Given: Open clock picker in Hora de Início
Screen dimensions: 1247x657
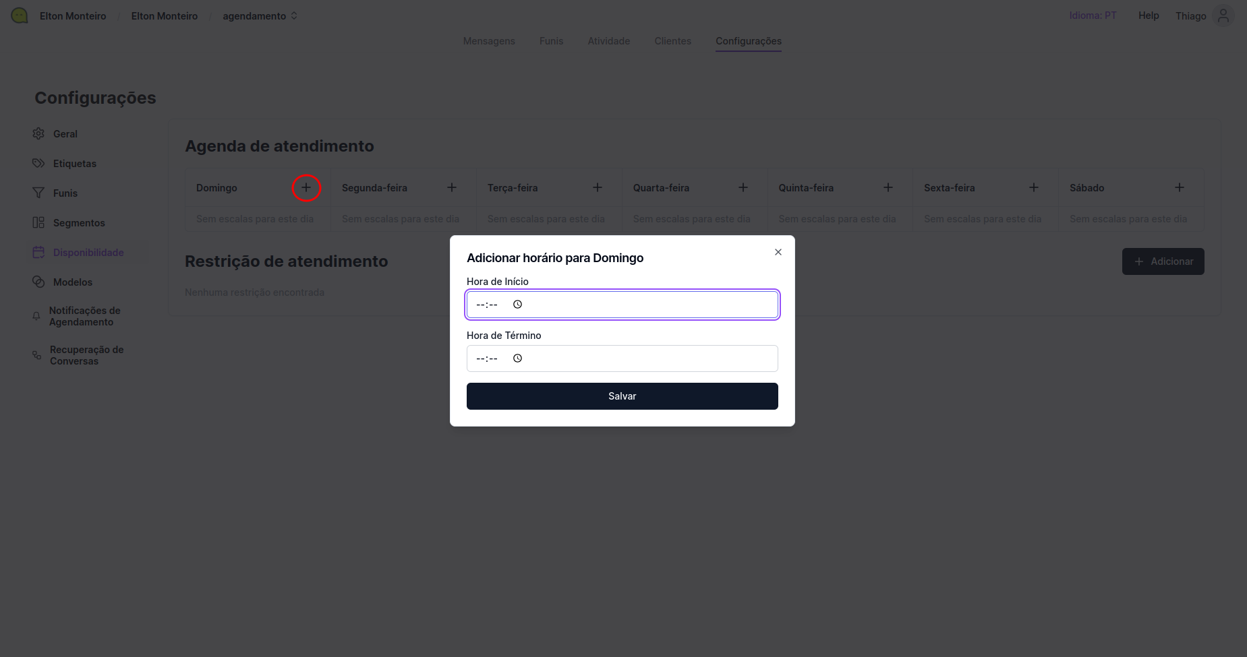Looking at the screenshot, I should 517,305.
